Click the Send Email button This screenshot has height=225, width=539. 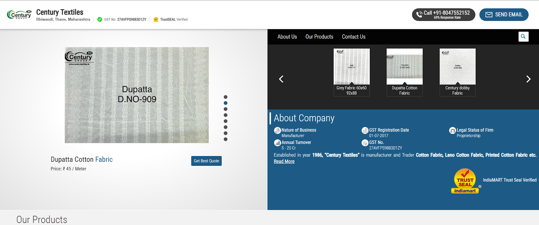(504, 14)
